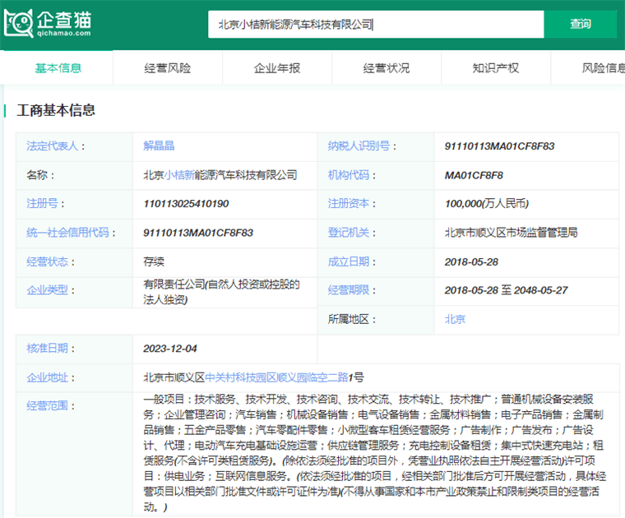Open legal representative 解晶晶 link
Image resolution: width=625 pixels, height=518 pixels.
[x=159, y=146]
